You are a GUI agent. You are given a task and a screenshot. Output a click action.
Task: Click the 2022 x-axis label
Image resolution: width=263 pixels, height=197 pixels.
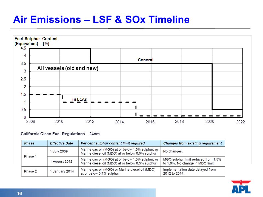[240, 122]
